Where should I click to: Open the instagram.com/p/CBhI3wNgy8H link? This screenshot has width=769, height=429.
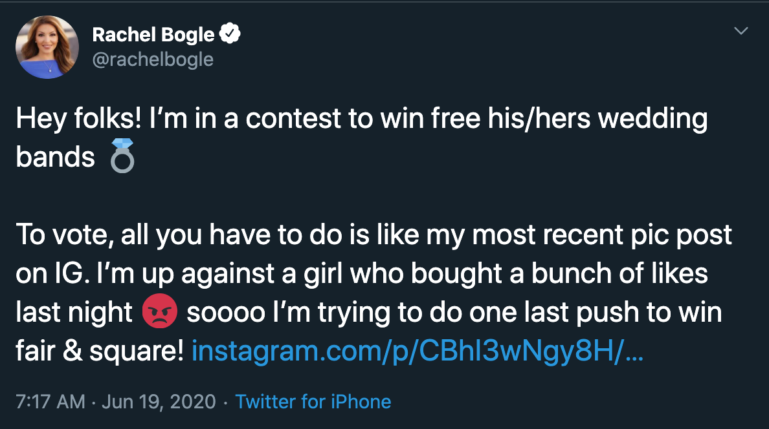pyautogui.click(x=418, y=351)
